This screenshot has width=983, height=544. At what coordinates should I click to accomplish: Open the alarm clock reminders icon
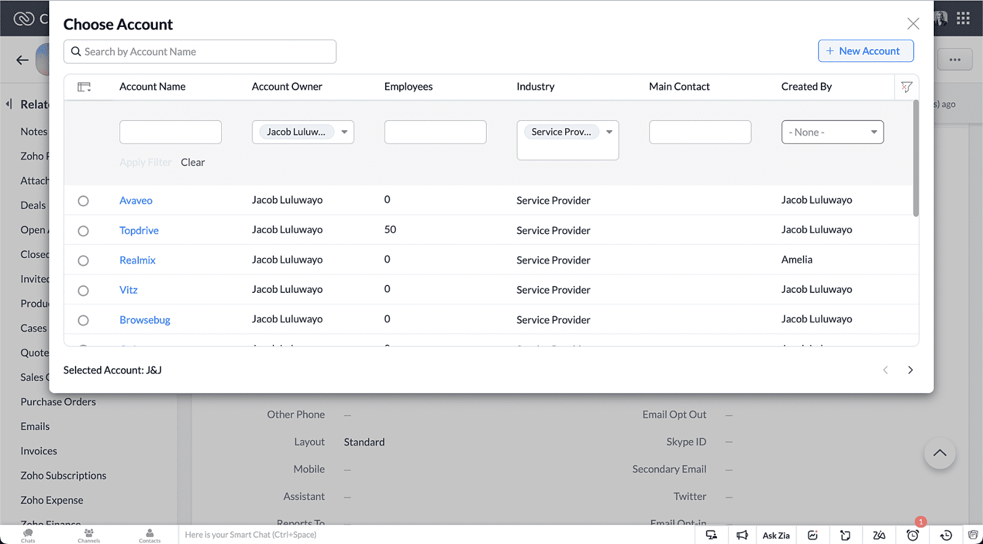[x=913, y=535]
